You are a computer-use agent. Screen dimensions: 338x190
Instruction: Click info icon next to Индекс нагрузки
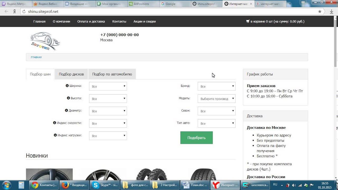click(x=55, y=135)
